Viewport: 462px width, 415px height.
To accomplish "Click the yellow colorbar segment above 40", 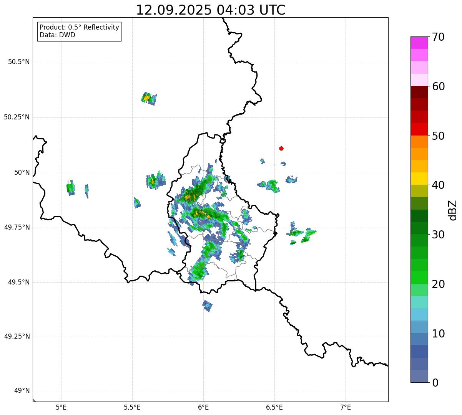I will 419,179.
